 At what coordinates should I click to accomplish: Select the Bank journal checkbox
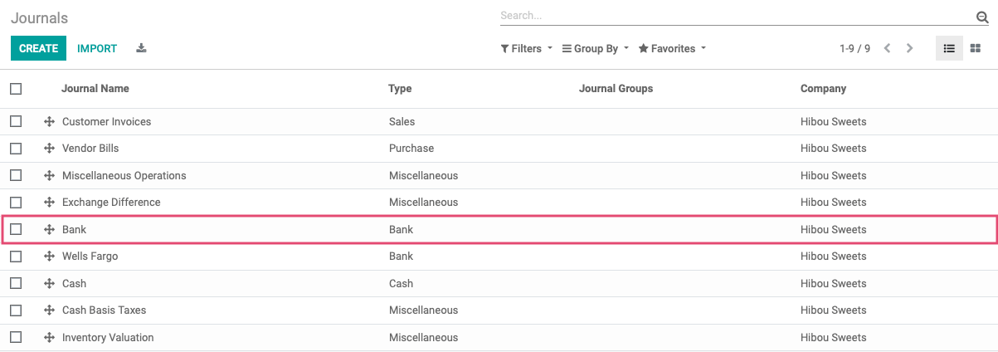(16, 229)
